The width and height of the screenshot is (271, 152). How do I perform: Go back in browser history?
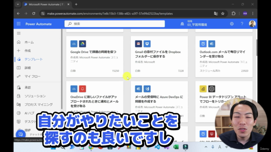point(18,14)
